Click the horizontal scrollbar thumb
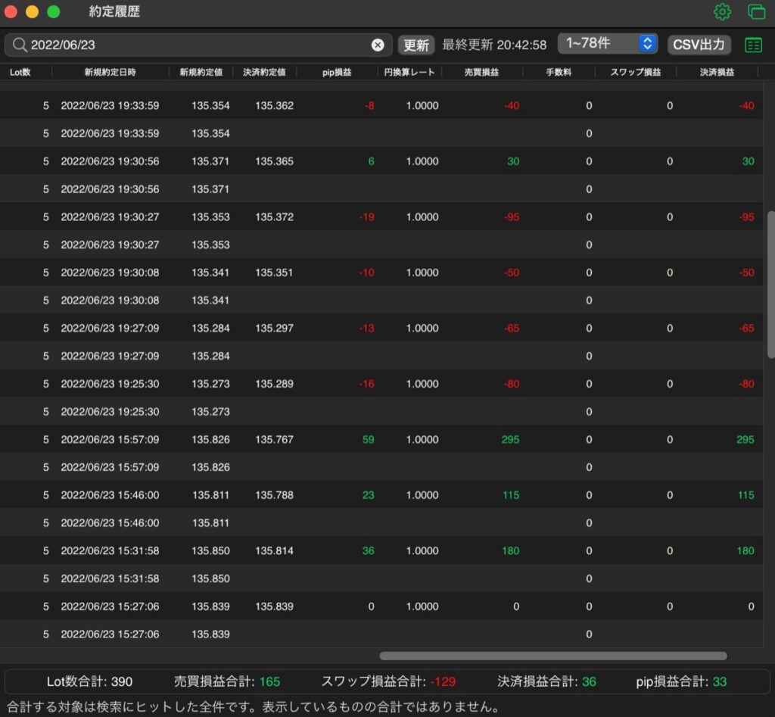The width and height of the screenshot is (775, 717). point(553,656)
